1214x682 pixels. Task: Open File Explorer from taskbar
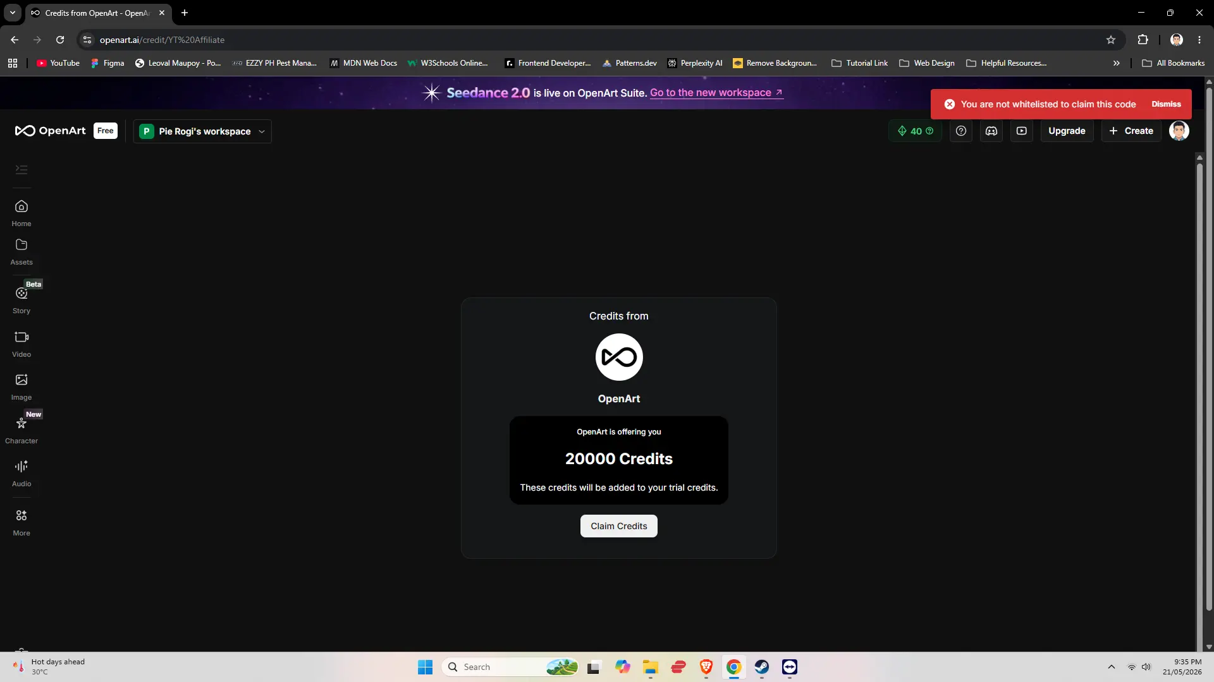click(651, 667)
